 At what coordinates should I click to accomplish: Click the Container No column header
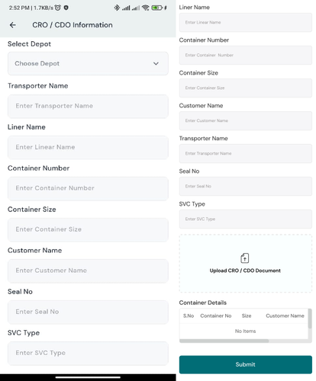(216, 315)
